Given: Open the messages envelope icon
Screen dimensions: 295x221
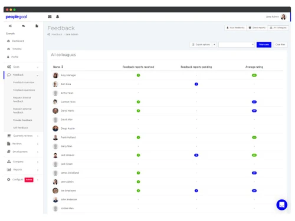Looking at the screenshot, I should 50,17.
